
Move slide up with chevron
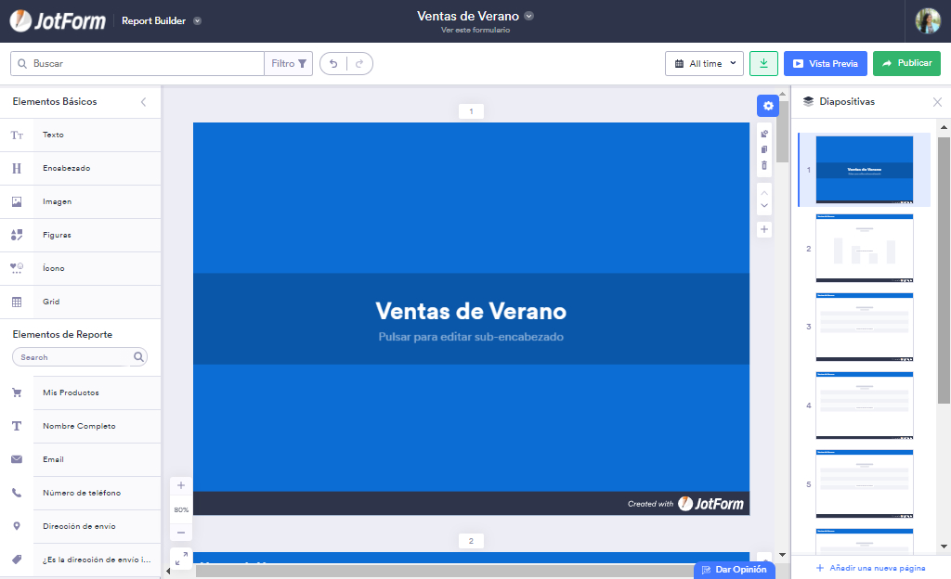coord(764,193)
